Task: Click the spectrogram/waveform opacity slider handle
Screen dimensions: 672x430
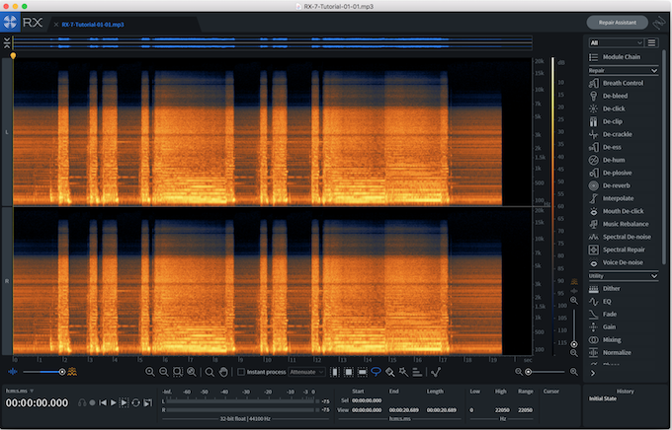Action: pyautogui.click(x=62, y=372)
